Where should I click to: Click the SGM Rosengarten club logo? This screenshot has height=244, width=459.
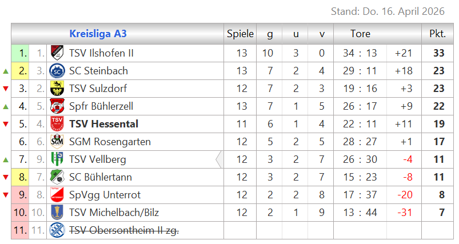tap(57, 142)
